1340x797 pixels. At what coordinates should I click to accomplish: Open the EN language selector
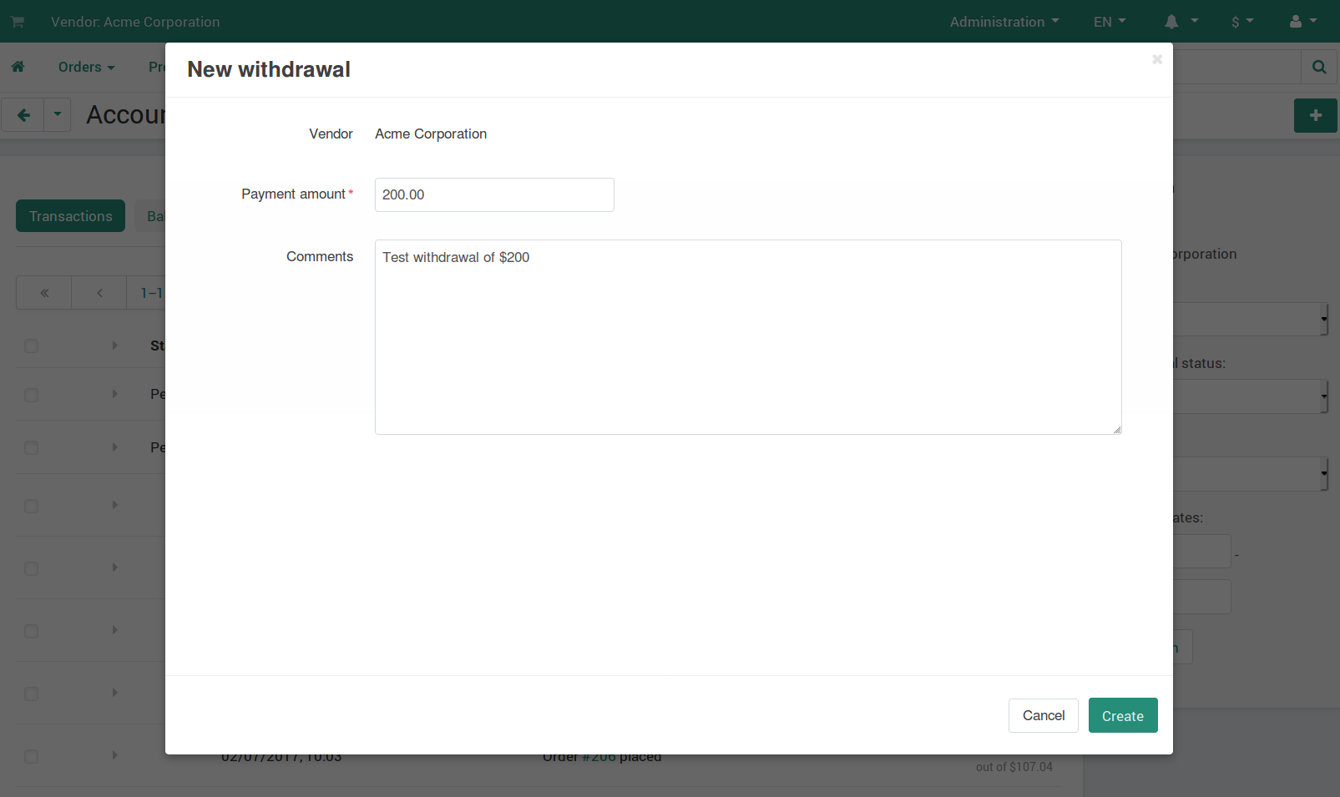coord(1110,22)
